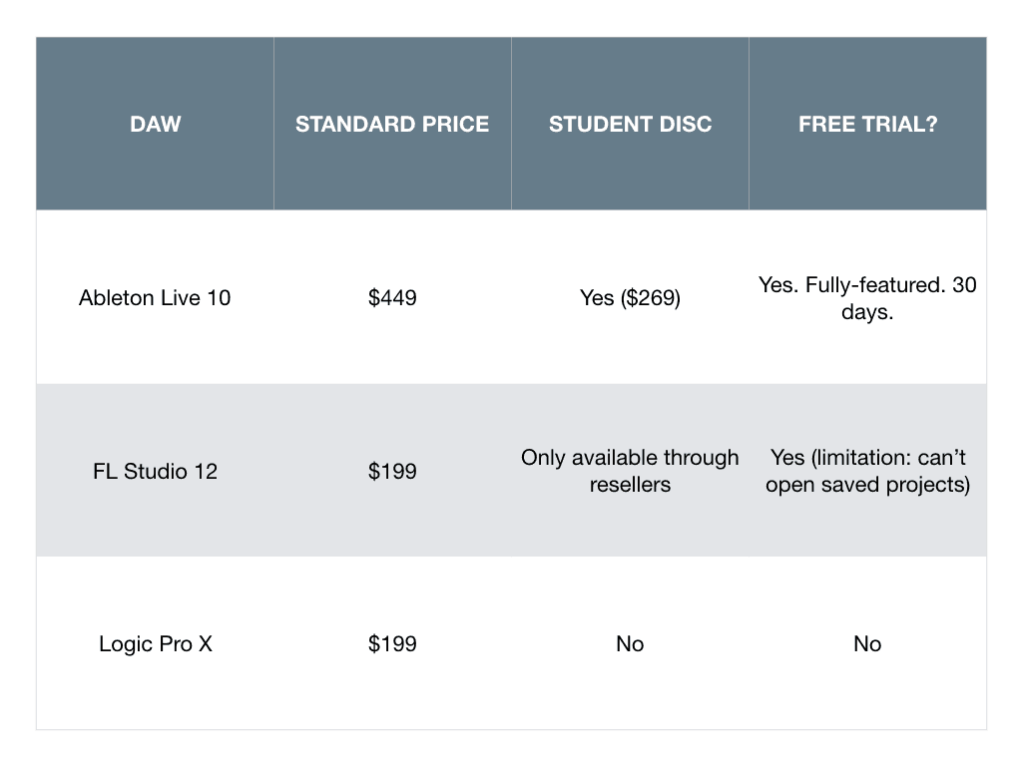This screenshot has height=766, width=1022.
Task: Click the Fully-featured 30 days trial cell
Action: pyautogui.click(x=867, y=297)
